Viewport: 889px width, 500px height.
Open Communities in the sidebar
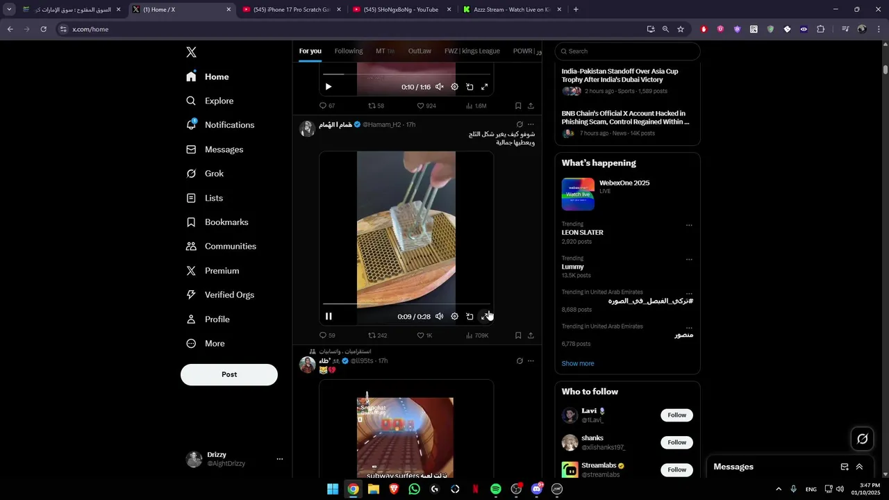(222, 247)
